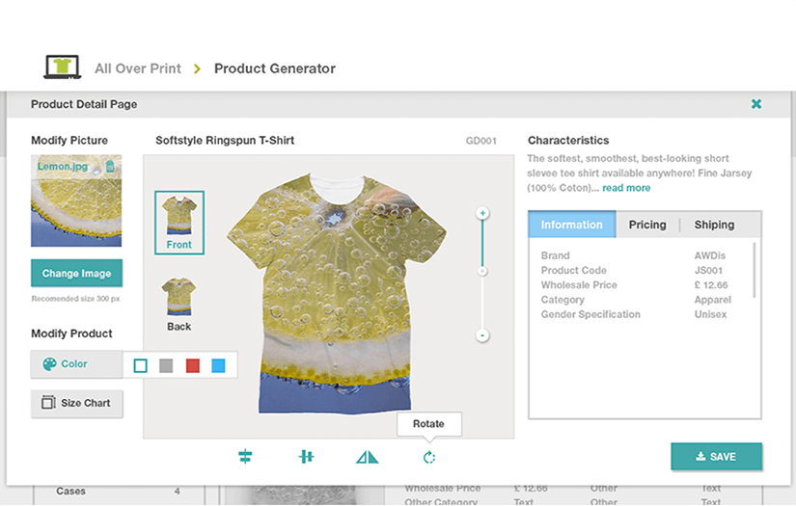
Task: Select the Back view thumbnail
Action: 178,305
